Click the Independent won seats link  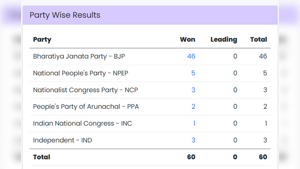[193, 140]
